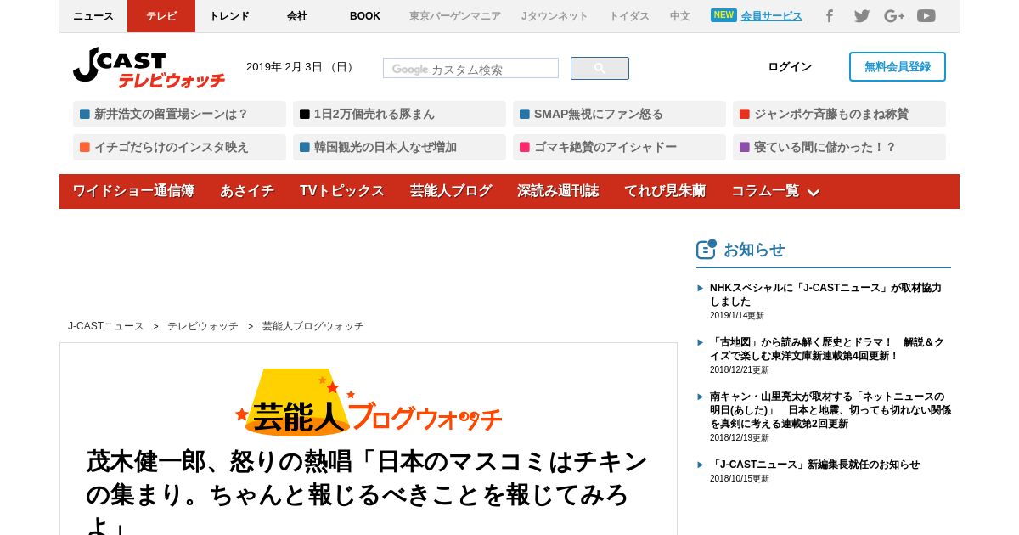Click J-CASTニュース breadcrumb

click(106, 326)
